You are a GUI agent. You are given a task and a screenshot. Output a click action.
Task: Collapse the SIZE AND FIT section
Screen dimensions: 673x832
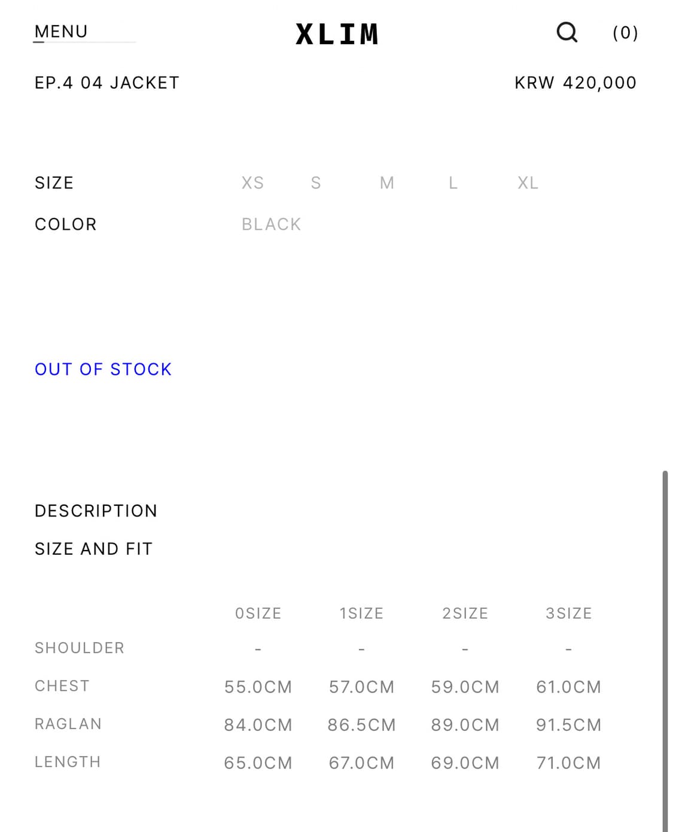coord(93,549)
